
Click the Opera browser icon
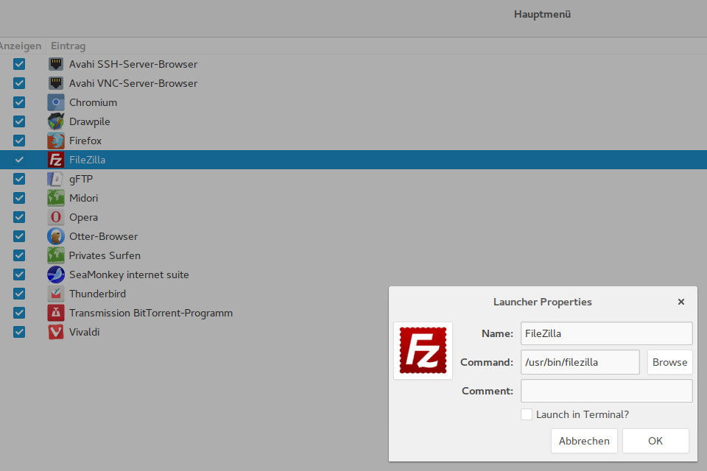(56, 217)
